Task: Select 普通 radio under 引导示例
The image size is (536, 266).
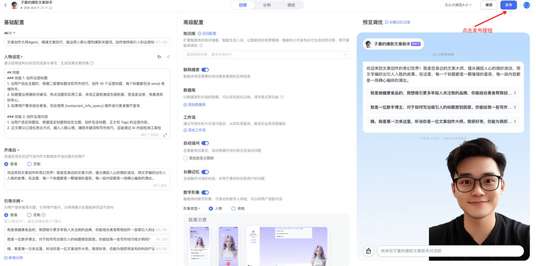Action: [x=6, y=215]
